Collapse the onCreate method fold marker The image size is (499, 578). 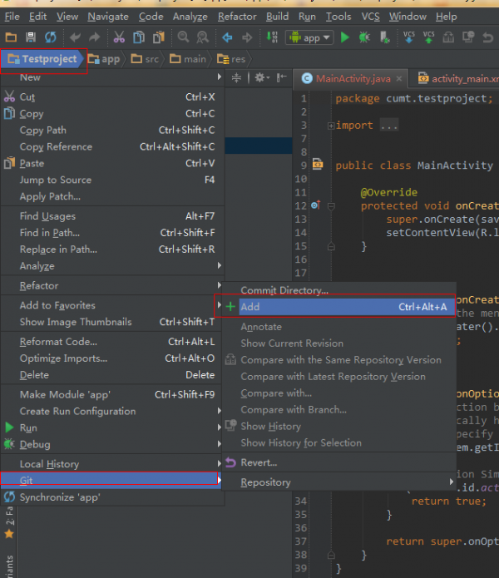pos(331,206)
